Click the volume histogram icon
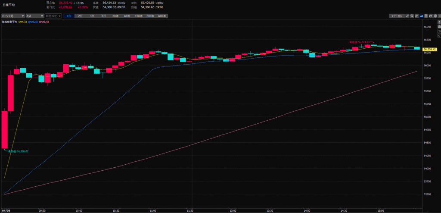The height and width of the screenshot is (213, 441). click(x=417, y=16)
